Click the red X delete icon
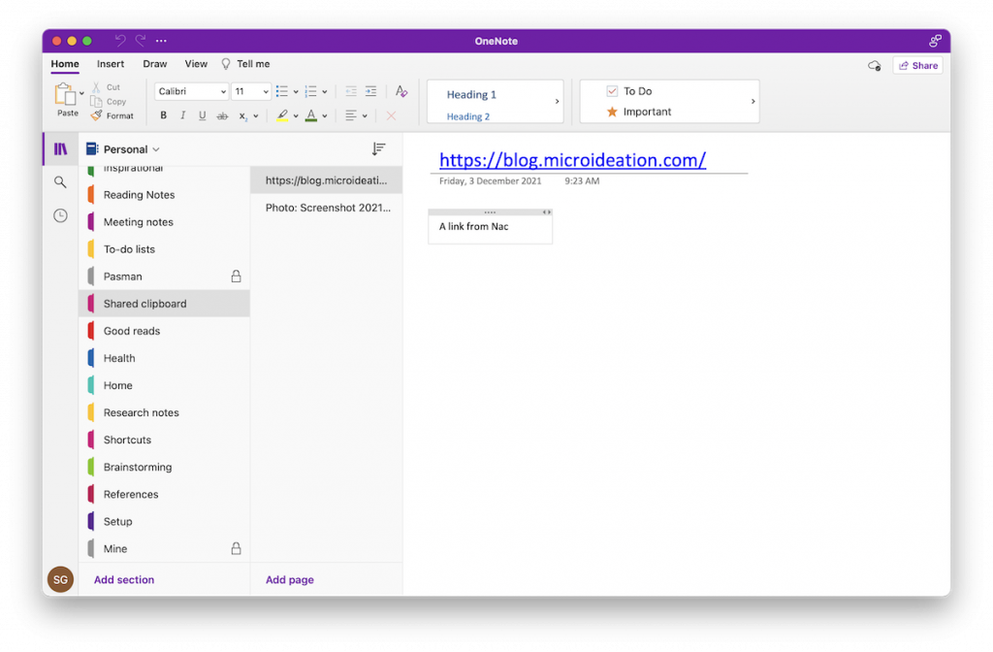Image resolution: width=993 pixels, height=652 pixels. [x=392, y=115]
